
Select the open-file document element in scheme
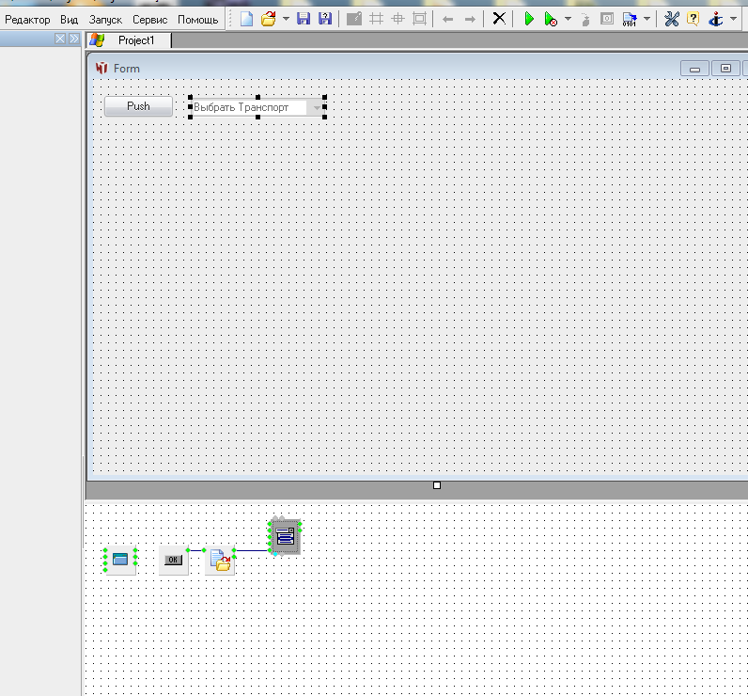pyautogui.click(x=220, y=560)
